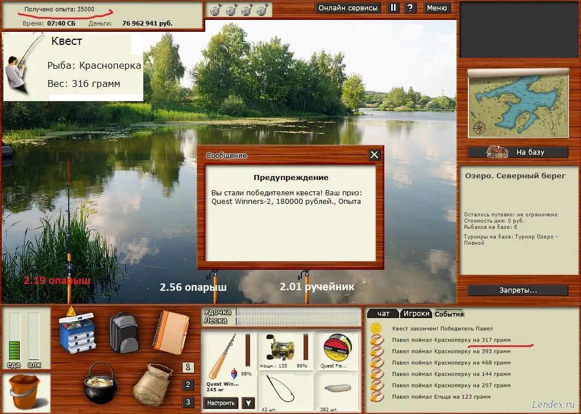Close the Сообщение dialog
Viewport: 581px width, 414px height.
(374, 155)
